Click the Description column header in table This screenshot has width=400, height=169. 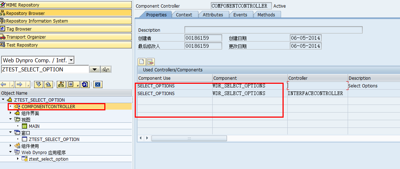click(374, 78)
